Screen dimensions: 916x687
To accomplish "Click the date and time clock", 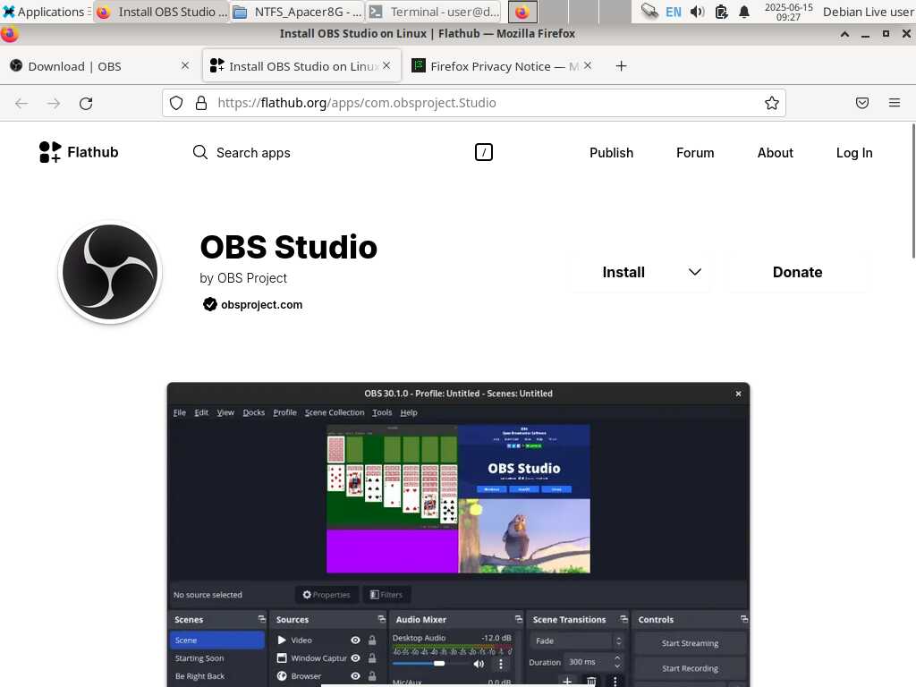I will [x=789, y=12].
